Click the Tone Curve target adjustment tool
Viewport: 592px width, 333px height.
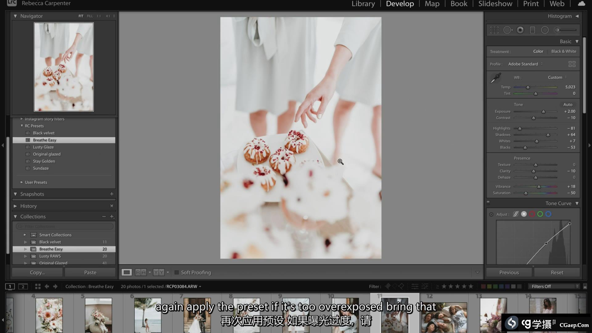(491, 214)
